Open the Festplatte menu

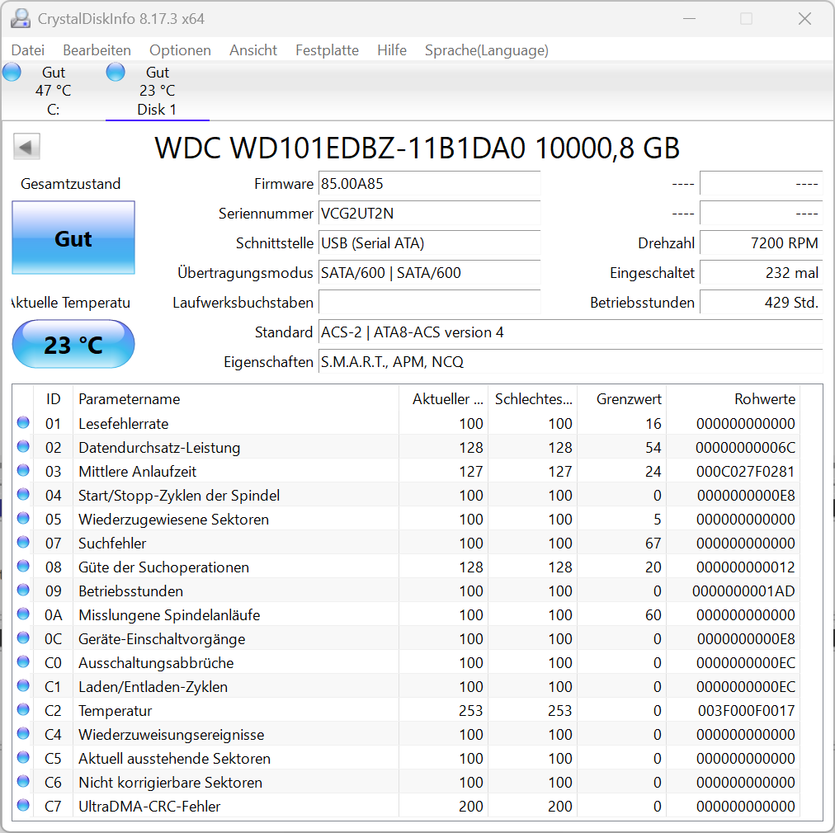tap(327, 50)
